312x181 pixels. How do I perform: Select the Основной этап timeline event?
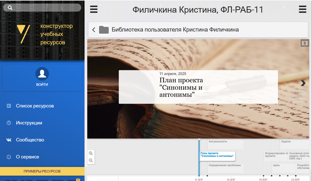[299, 156]
